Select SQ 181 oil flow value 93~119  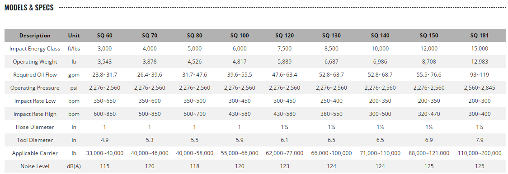point(480,75)
